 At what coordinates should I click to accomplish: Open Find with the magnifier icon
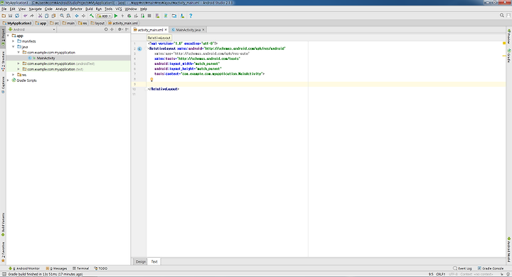(62, 16)
